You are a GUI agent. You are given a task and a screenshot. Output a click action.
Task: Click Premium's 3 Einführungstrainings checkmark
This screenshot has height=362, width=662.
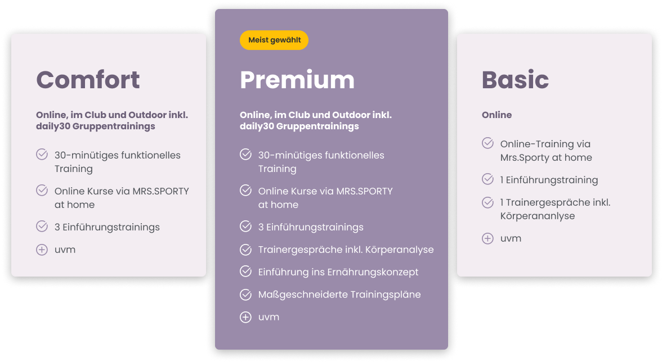[x=245, y=227]
